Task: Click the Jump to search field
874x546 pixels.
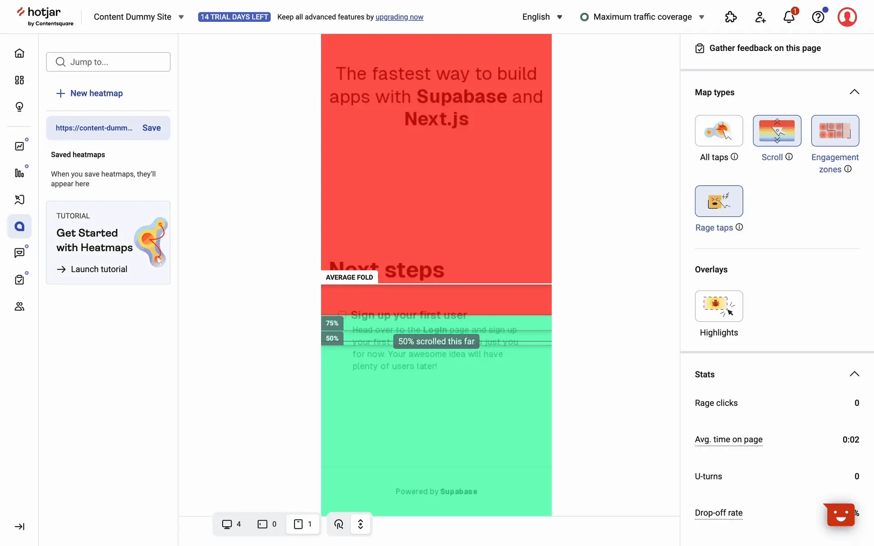Action: pos(108,62)
